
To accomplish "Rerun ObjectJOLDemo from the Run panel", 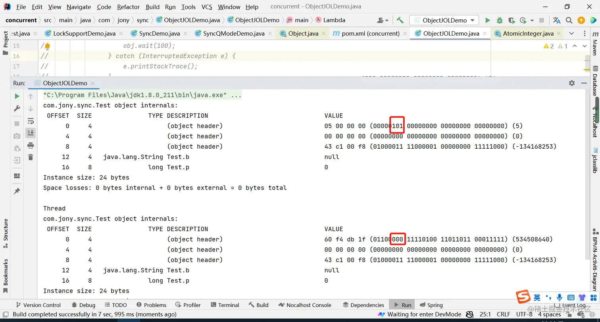I will pos(17,96).
